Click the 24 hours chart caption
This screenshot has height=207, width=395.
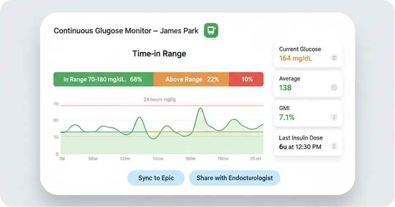coord(159,100)
